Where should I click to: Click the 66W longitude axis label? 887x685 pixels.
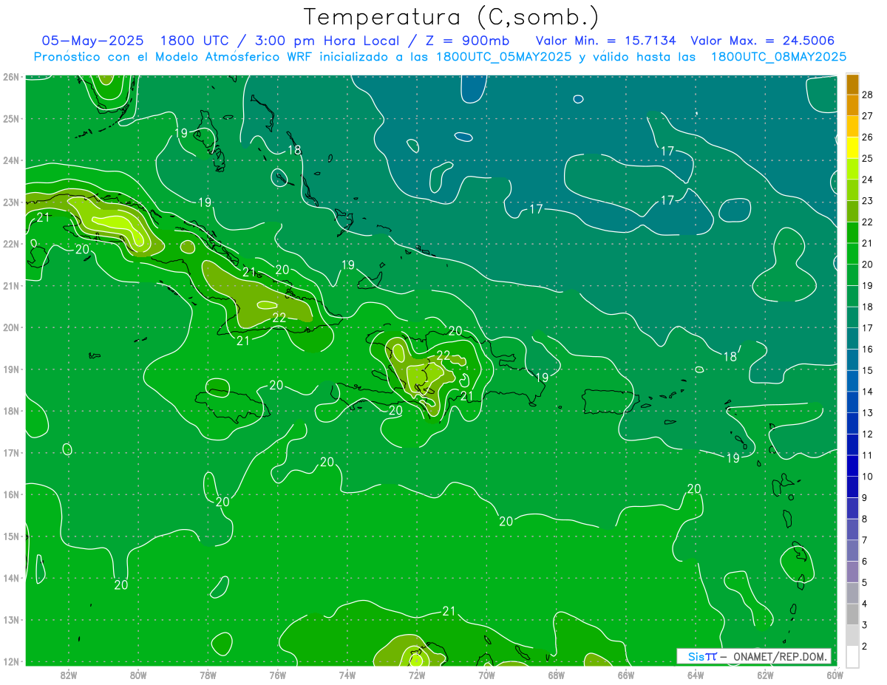coord(626,675)
